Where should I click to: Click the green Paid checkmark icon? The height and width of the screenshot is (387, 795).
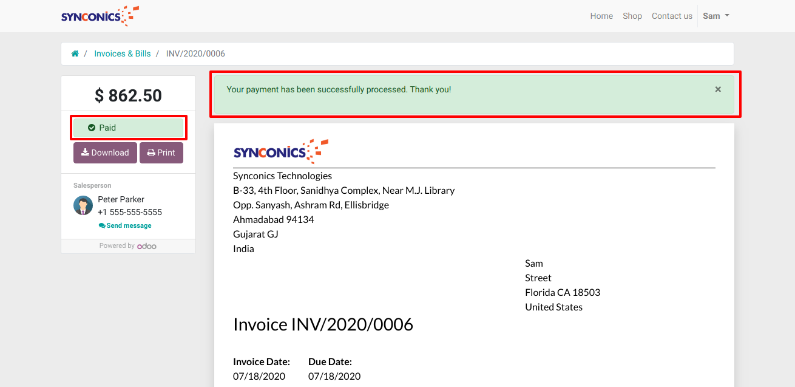point(92,128)
